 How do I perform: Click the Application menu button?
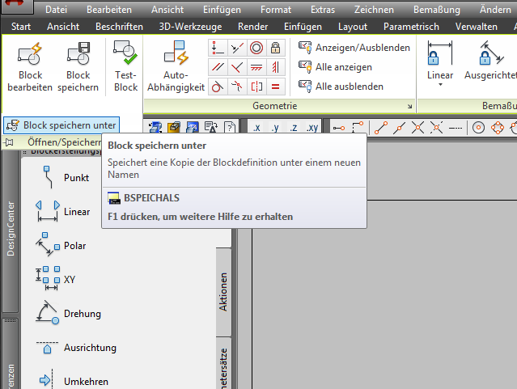coord(15,5)
